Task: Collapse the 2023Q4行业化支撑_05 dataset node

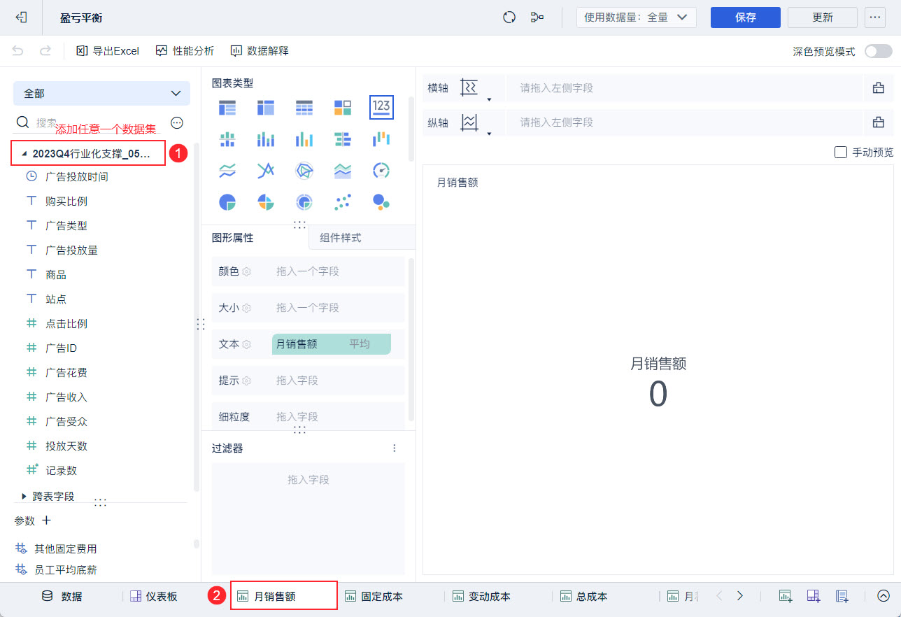Action: click(24, 153)
